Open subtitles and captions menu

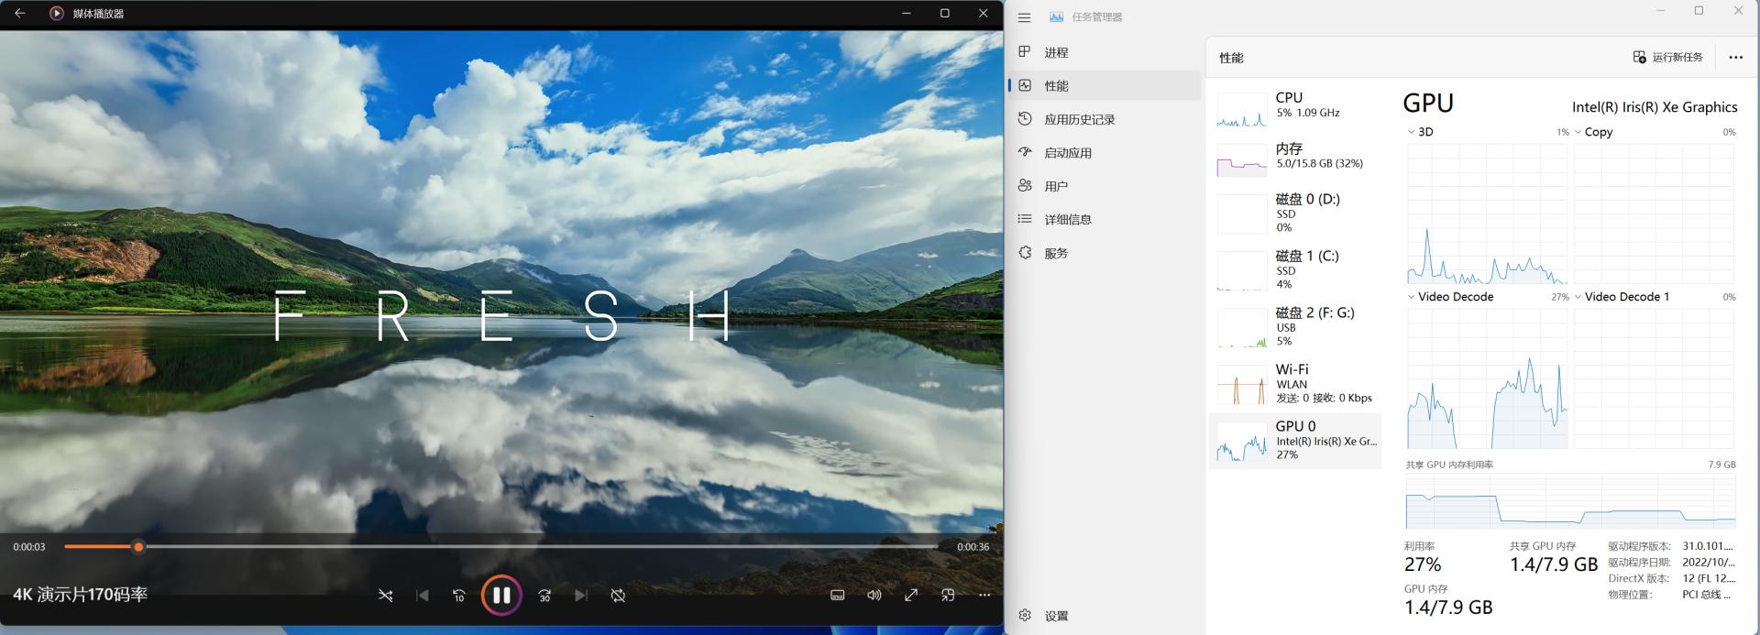[837, 596]
